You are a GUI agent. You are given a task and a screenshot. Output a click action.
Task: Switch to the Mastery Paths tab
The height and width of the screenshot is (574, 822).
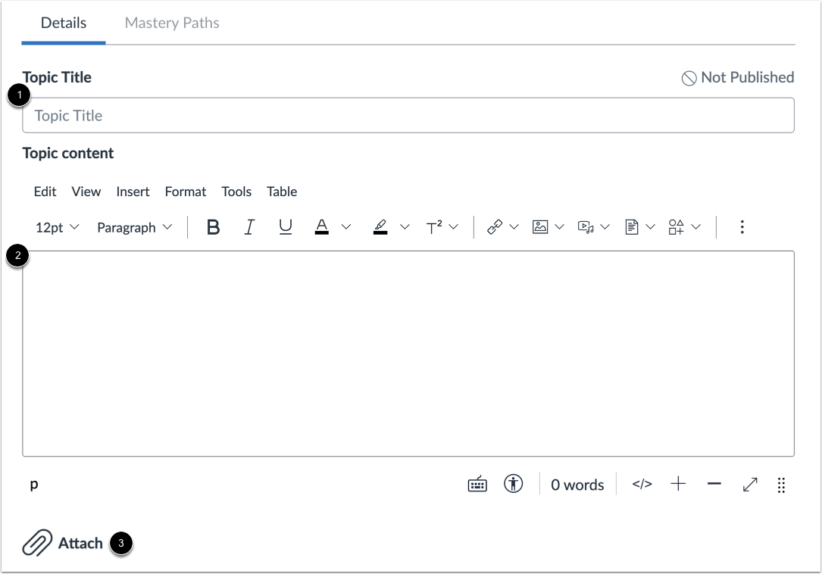pos(171,23)
